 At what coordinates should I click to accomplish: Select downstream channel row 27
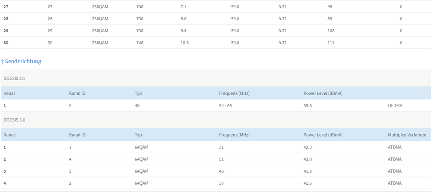coord(216,7)
